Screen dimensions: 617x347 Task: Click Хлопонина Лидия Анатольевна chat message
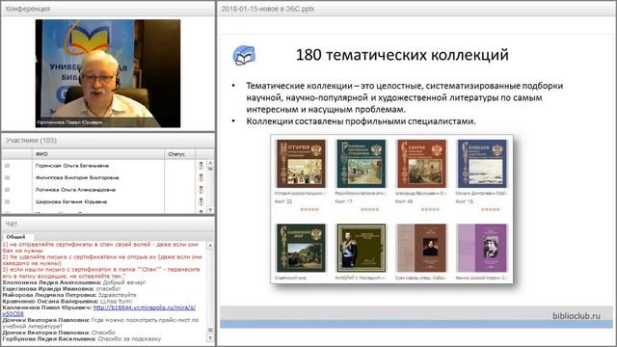click(74, 282)
